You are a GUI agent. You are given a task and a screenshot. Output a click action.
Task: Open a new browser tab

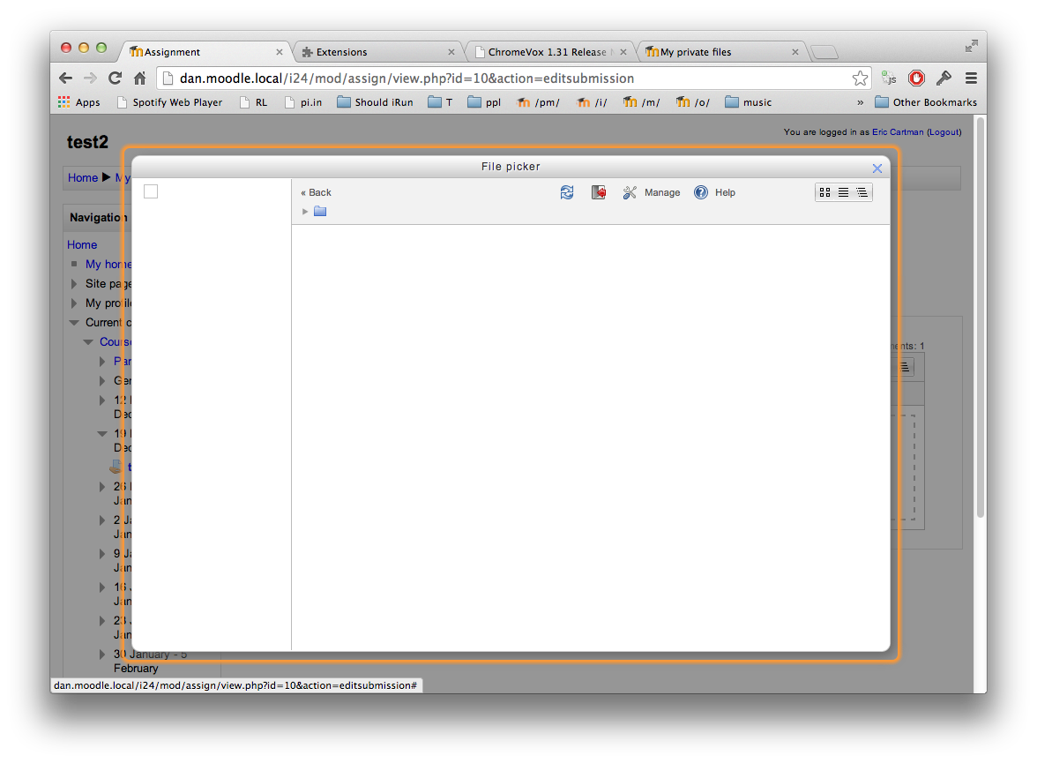(824, 52)
